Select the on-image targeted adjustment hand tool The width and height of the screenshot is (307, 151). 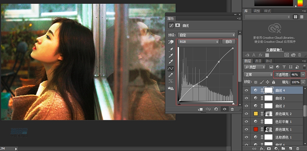click(x=171, y=42)
